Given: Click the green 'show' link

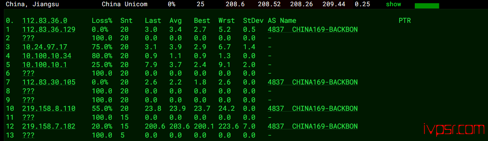Looking at the screenshot, I should (393, 4).
